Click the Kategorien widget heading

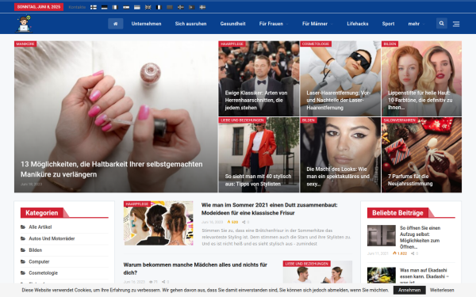click(41, 213)
